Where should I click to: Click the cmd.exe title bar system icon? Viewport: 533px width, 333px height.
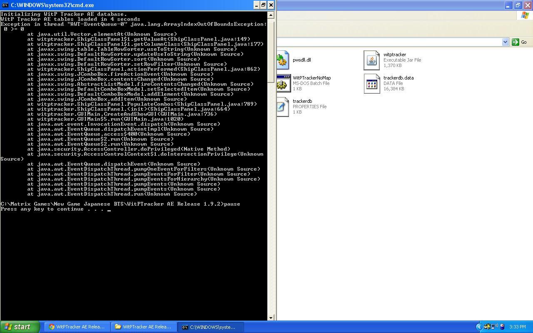point(5,5)
